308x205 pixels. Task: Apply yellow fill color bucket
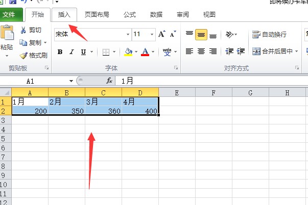pos(128,52)
